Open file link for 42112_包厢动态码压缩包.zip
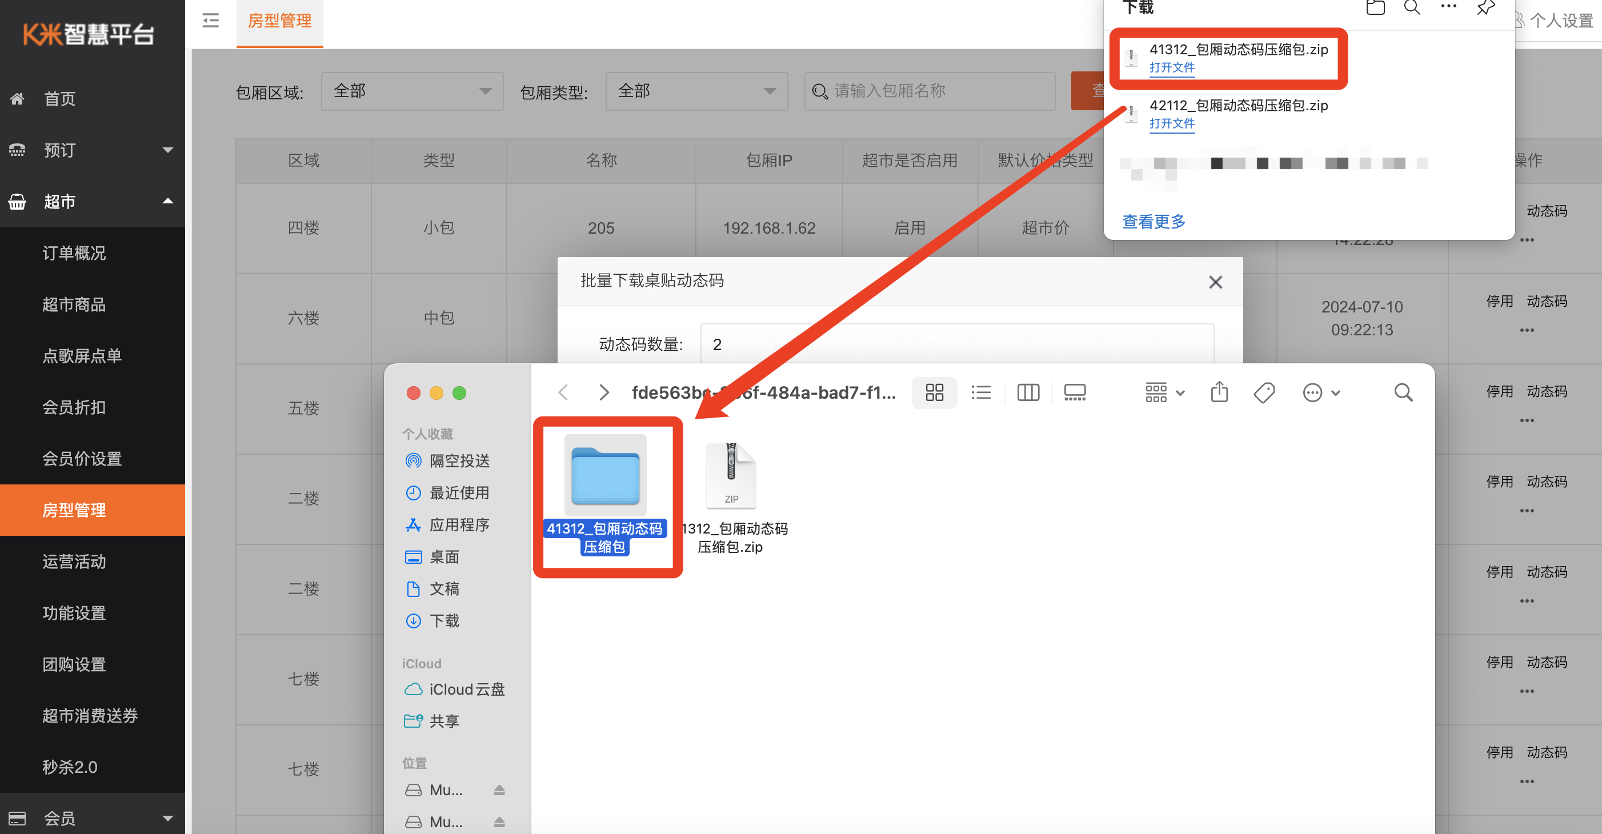Screen dimensions: 1602x834 (1172, 123)
